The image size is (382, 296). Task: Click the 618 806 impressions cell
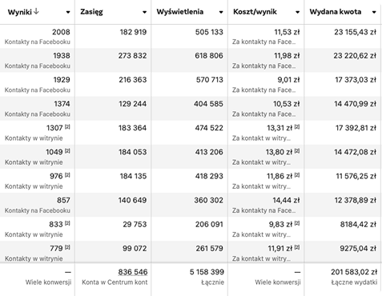209,56
